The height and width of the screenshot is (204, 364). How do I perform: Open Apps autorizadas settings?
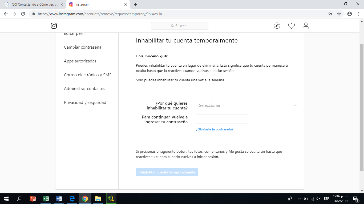tap(80, 61)
